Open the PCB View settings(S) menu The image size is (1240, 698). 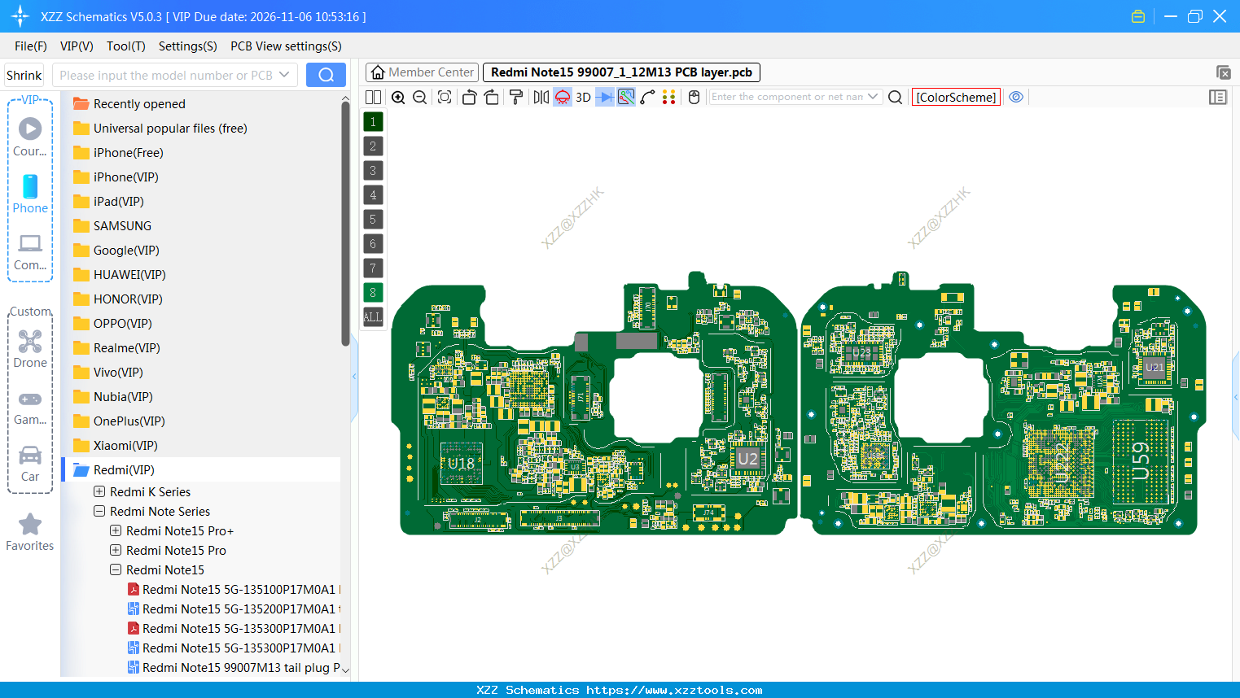(x=286, y=46)
